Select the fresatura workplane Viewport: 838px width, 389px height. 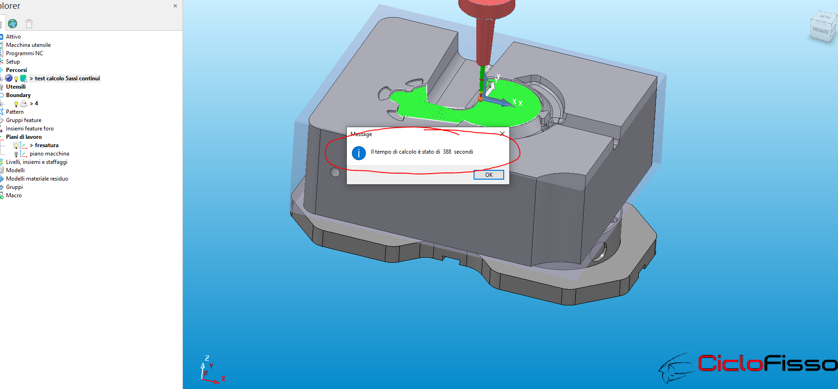point(46,145)
